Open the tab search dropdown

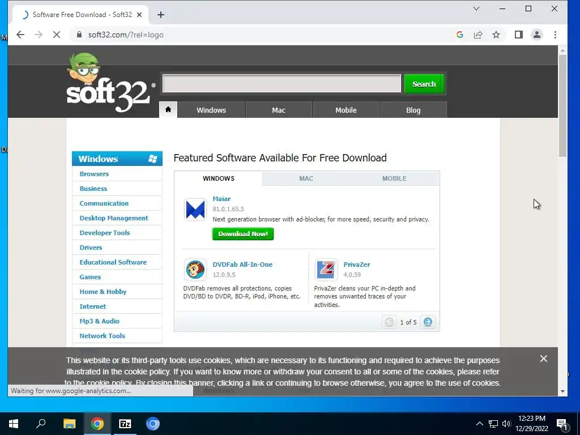(476, 8)
